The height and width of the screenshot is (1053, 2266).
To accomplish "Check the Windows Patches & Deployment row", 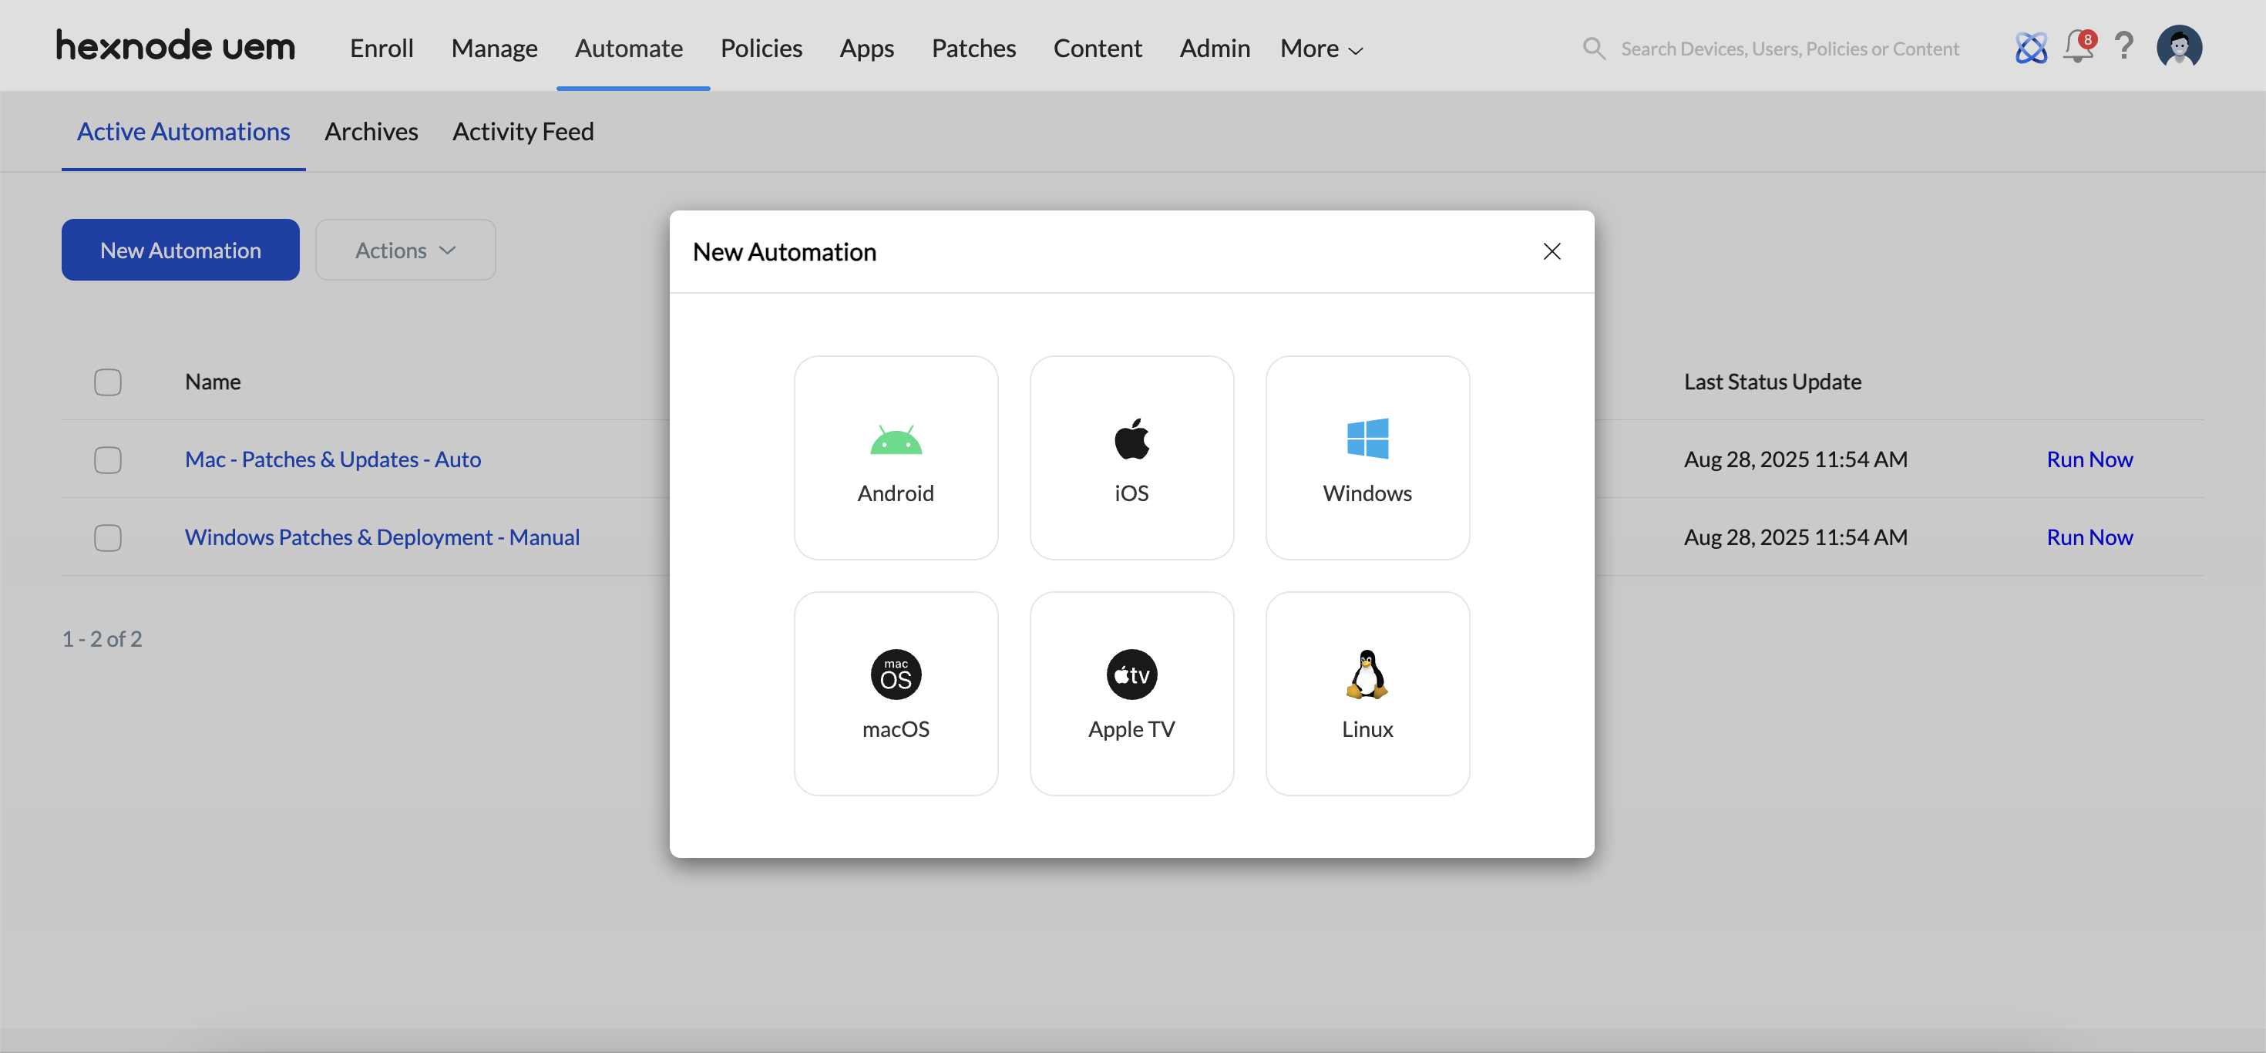I will 107,537.
